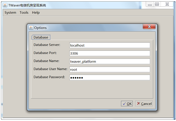Select the Database Name field twaver_platform
176x121 pixels.
(x=110, y=61)
